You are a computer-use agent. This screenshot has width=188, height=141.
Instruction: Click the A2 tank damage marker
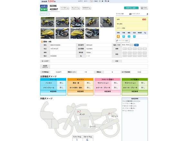click(x=79, y=111)
